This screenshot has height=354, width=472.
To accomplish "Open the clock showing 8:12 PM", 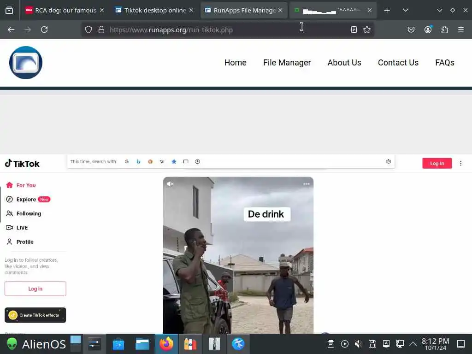I will click(x=435, y=344).
